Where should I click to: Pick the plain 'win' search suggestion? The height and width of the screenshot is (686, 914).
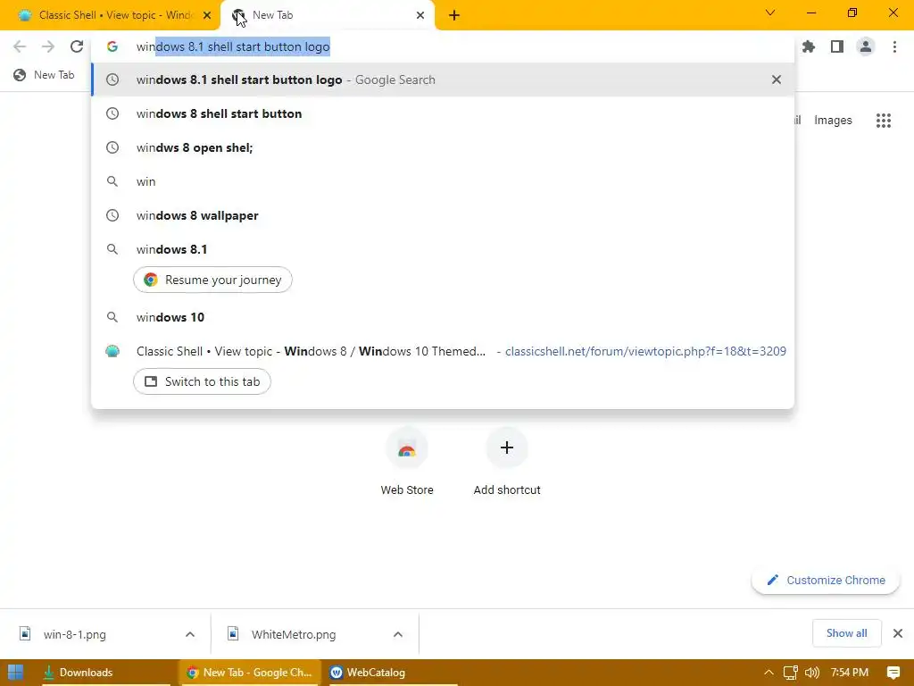[443, 180]
